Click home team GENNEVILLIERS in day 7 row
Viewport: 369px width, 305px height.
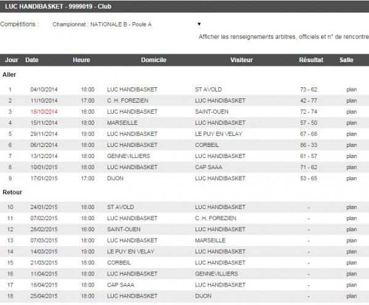[129, 156]
